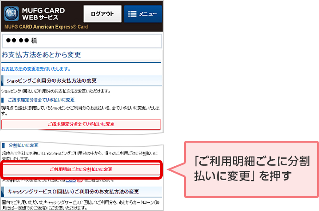Click the paragraph describing 分割払い change
This screenshot has height=211, width=319.
(81, 155)
